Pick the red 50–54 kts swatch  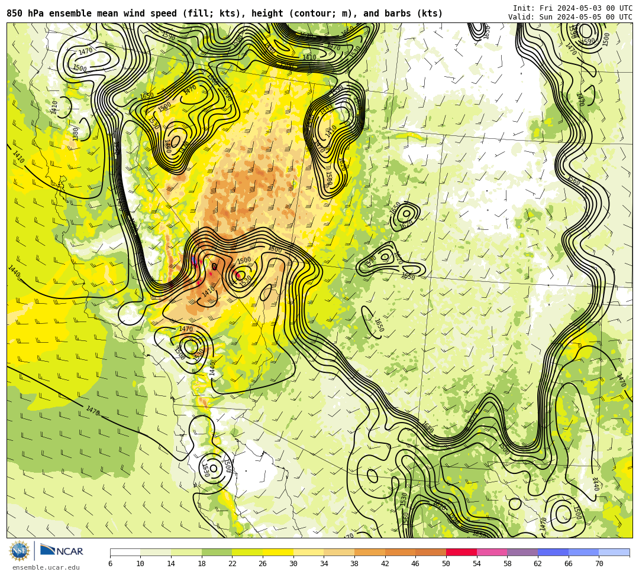[x=461, y=552]
